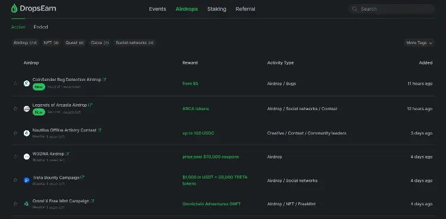Star the Legends of Arcadia Airdrop
This screenshot has height=219, width=446.
[15, 109]
